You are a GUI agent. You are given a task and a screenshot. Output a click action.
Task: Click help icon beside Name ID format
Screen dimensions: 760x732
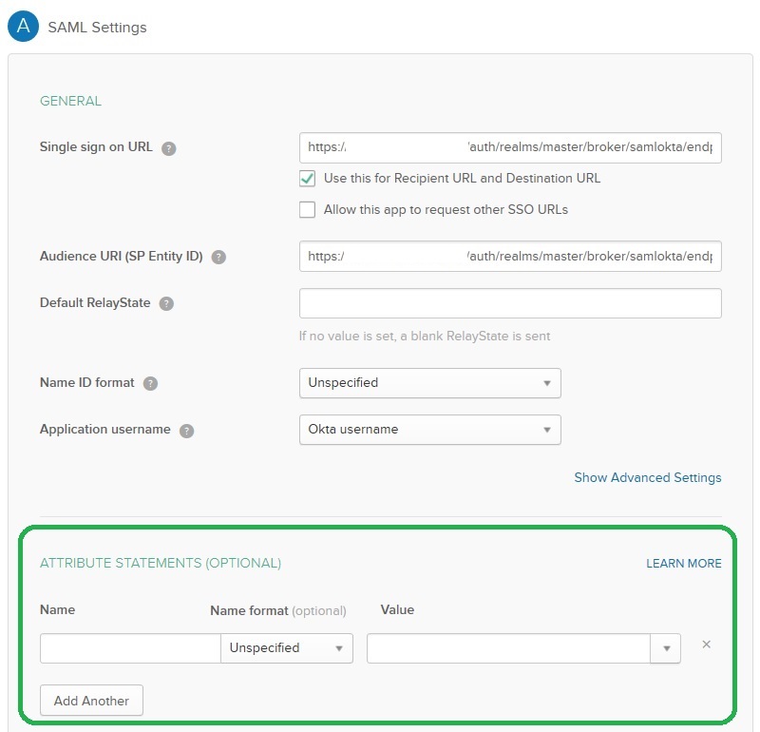pos(150,383)
